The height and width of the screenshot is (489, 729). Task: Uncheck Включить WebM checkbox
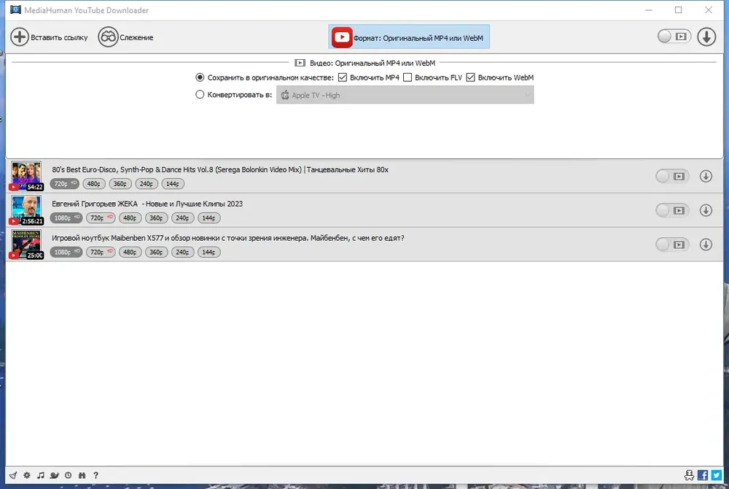470,77
